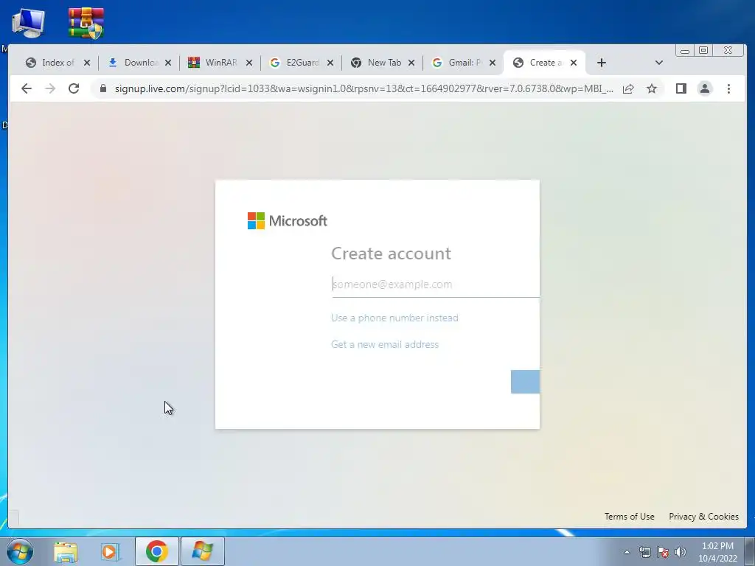Click the blue Next button

click(525, 382)
